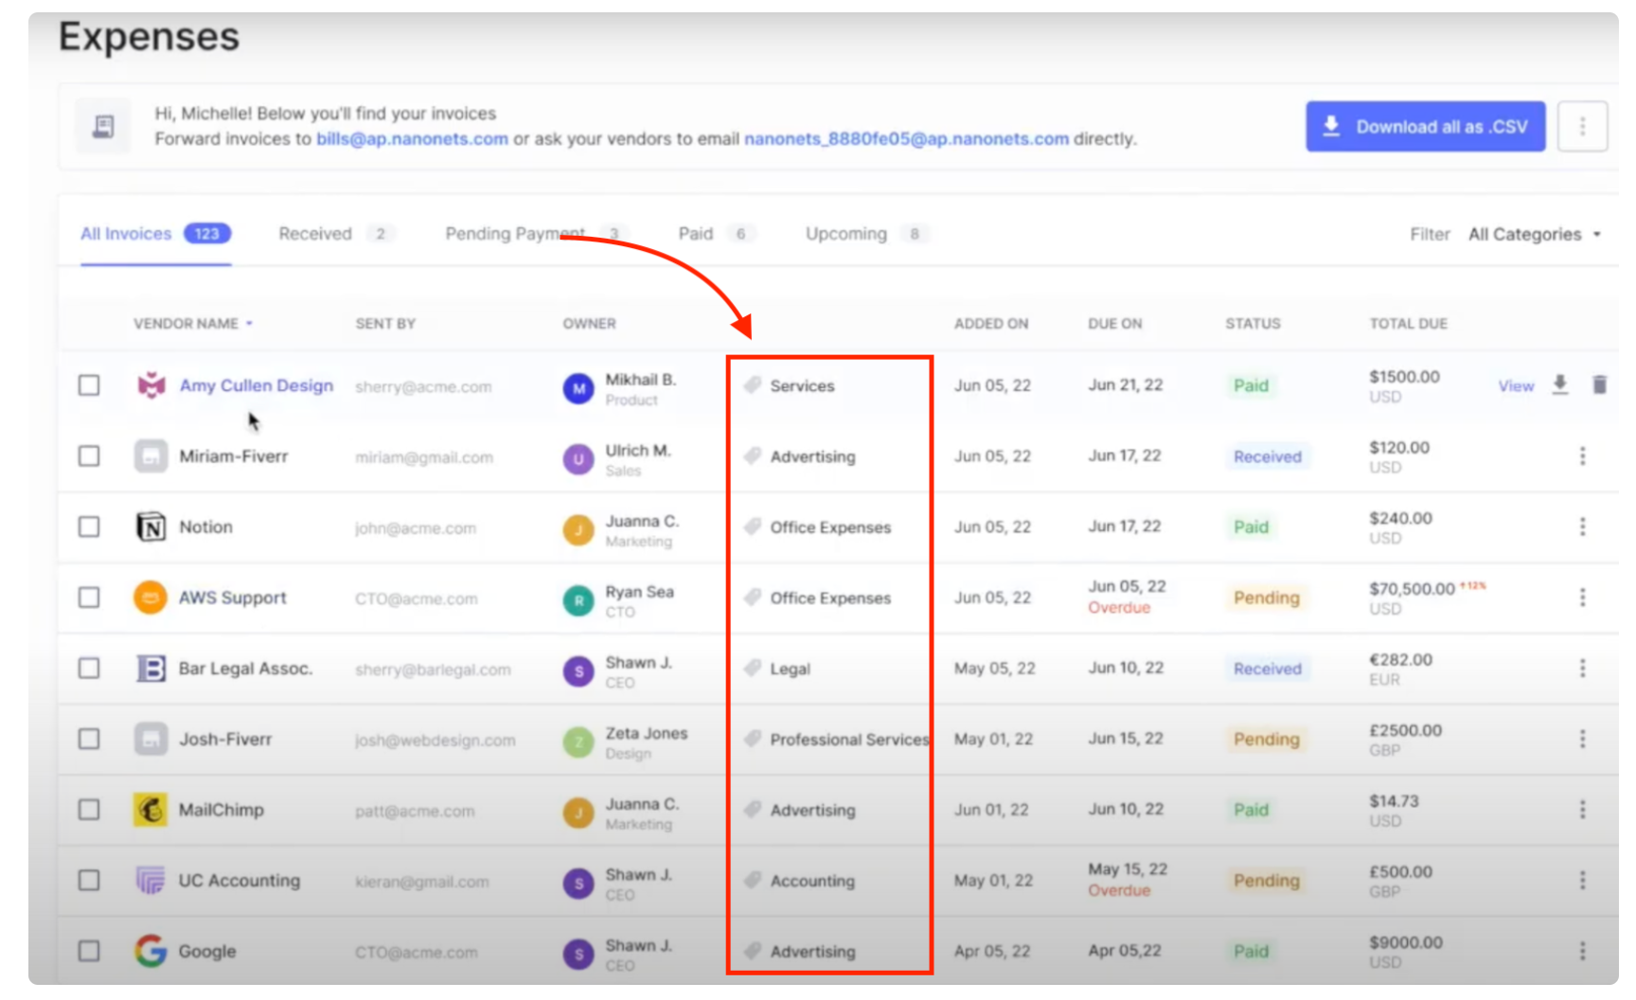Screen dimensions: 1636x1000
Task: Click the MailChimp vendor logo icon
Action: pyautogui.click(x=151, y=810)
